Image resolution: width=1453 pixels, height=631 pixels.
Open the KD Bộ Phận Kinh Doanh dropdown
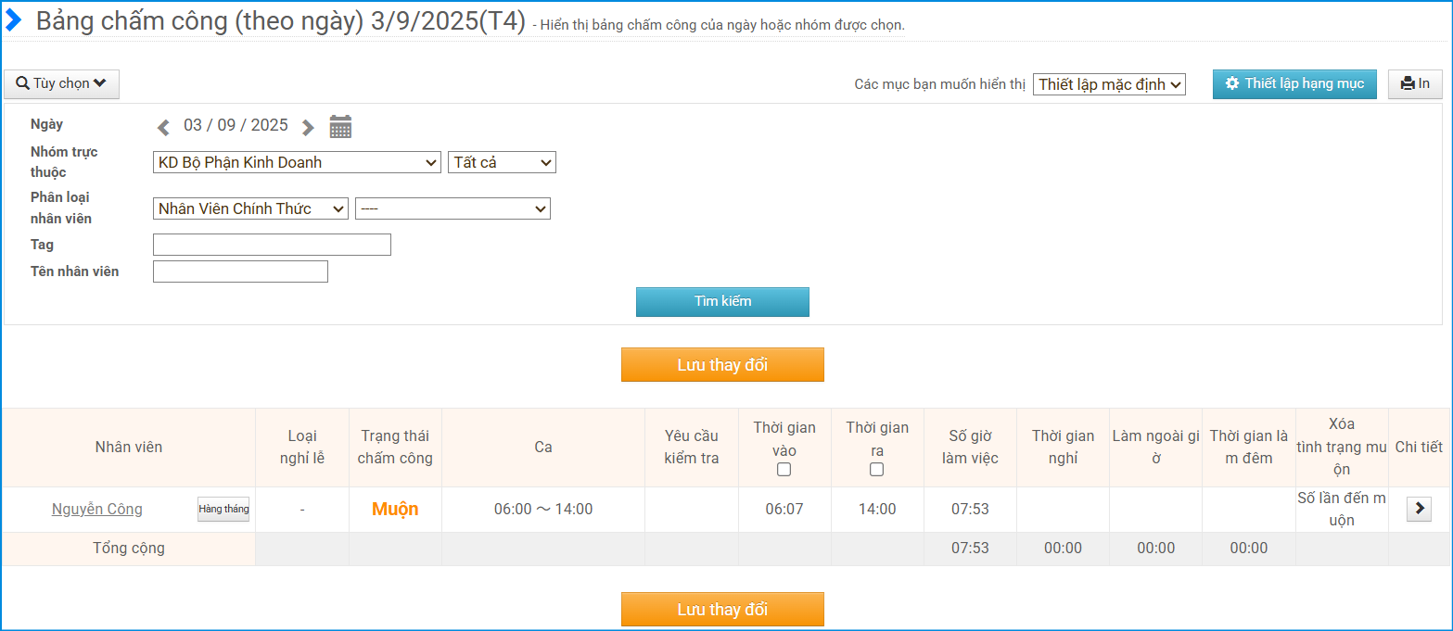[297, 162]
